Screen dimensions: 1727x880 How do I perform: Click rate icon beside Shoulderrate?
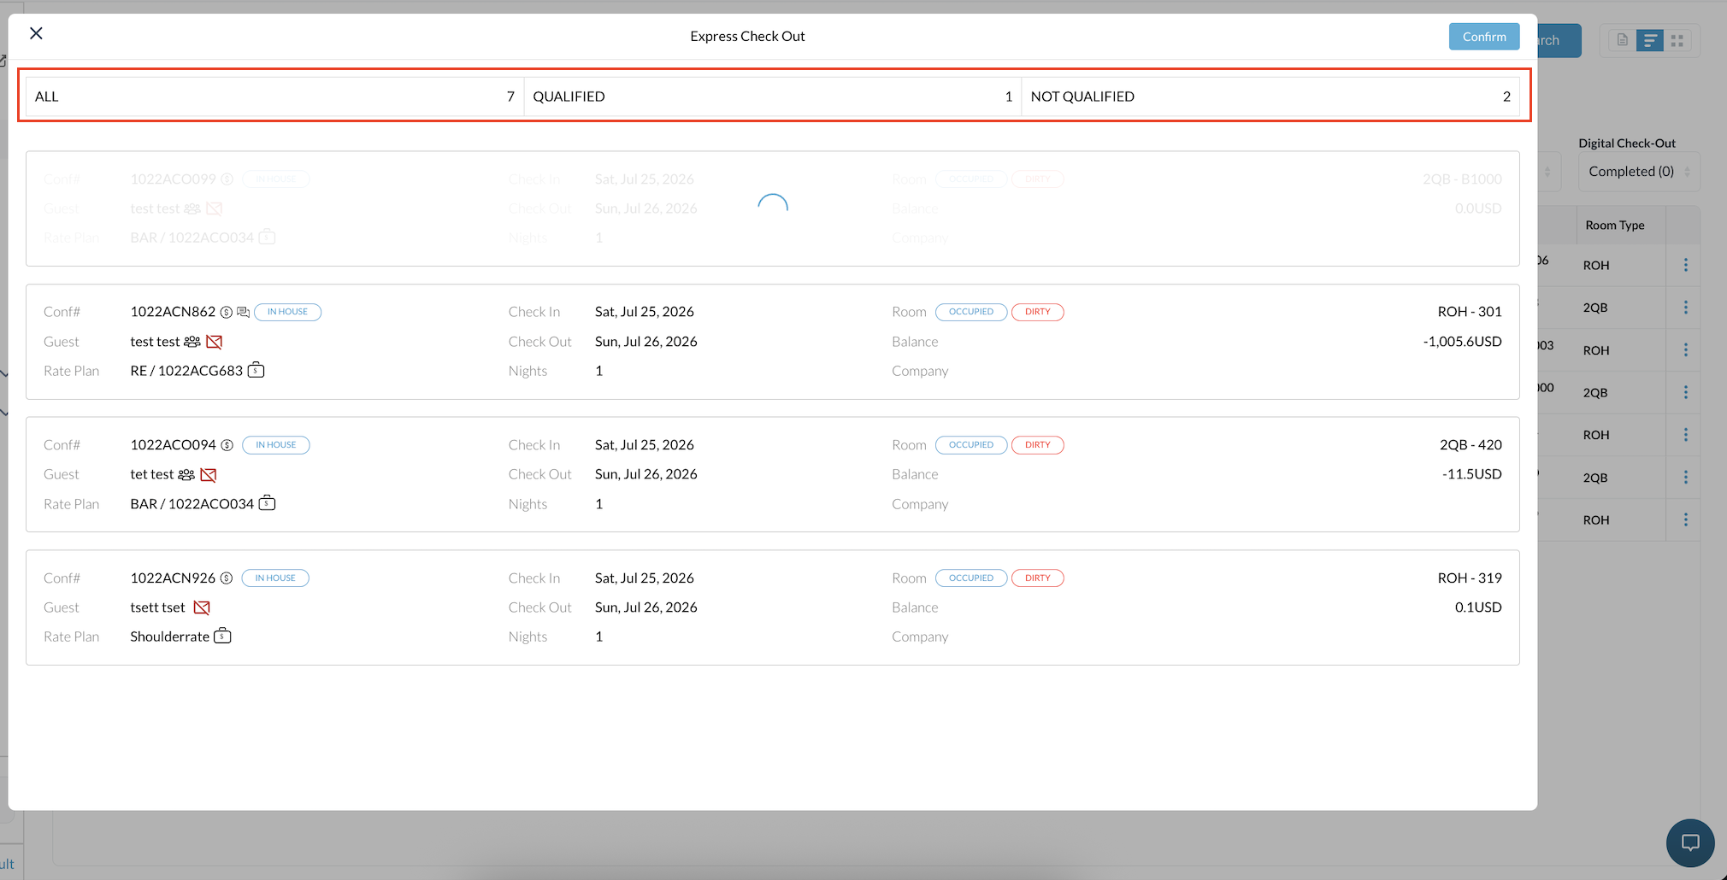click(x=222, y=636)
